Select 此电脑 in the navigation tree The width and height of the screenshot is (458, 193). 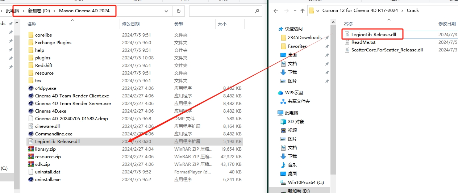tap(292, 113)
